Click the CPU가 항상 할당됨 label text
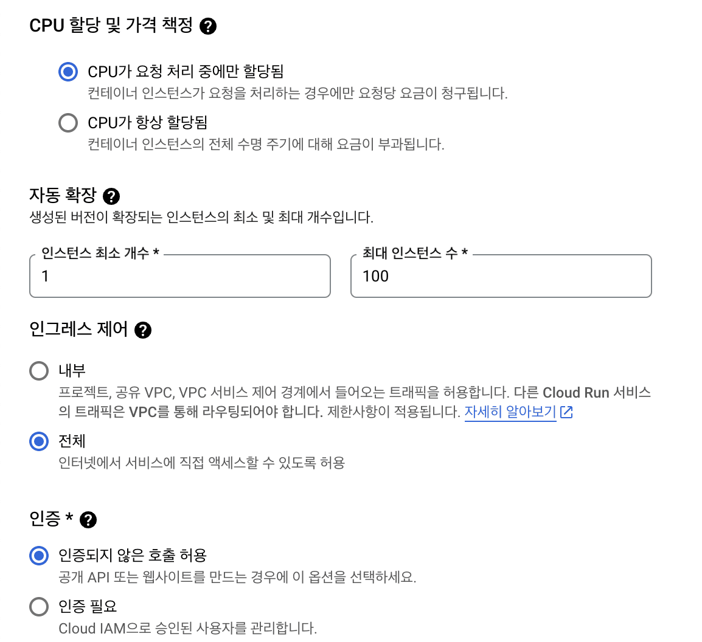 click(x=148, y=123)
